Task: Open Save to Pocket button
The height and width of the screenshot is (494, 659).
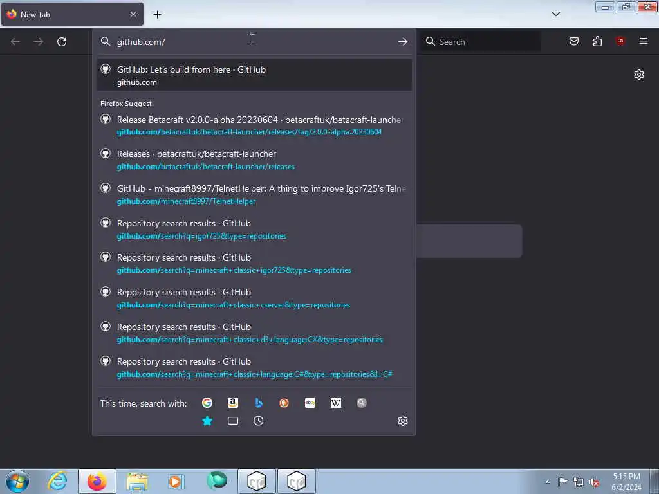Action: coord(573,41)
